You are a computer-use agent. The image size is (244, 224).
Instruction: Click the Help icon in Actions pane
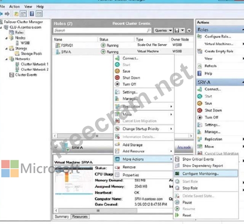click(x=199, y=73)
